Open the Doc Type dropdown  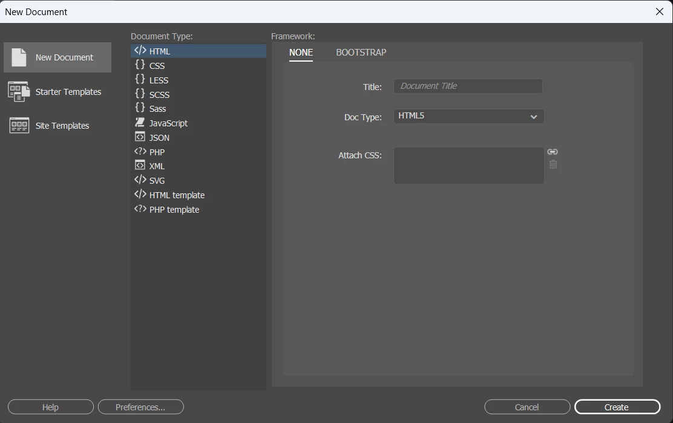468,116
